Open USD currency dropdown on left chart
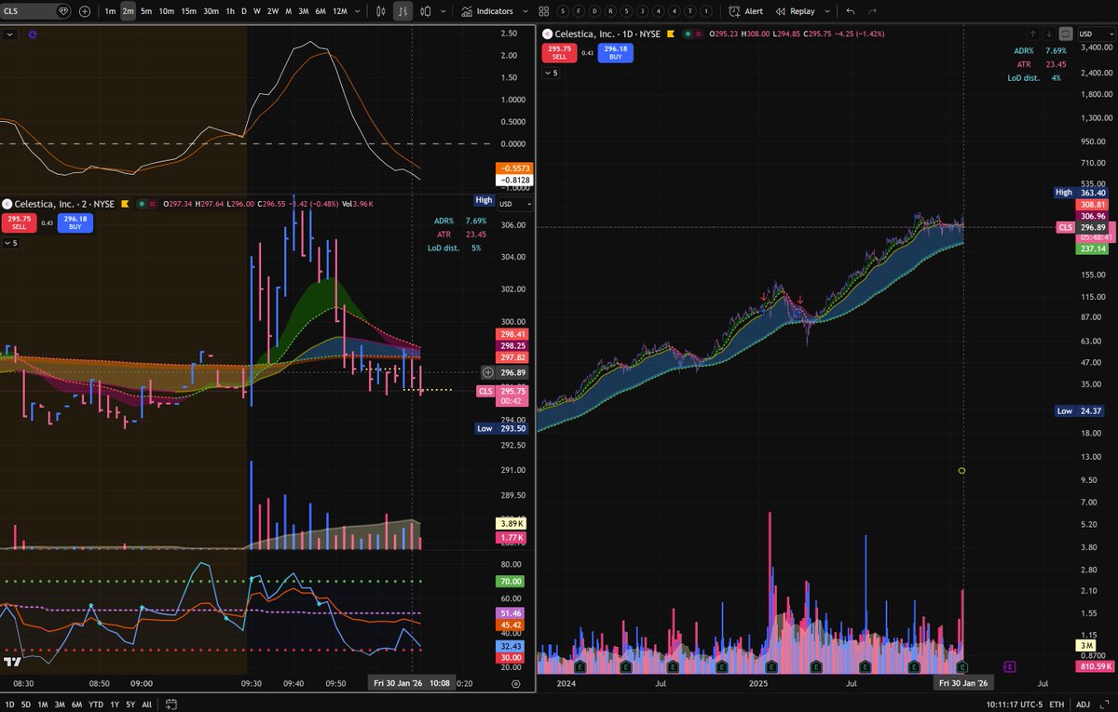Screen dimensions: 1118x712 click(515, 203)
